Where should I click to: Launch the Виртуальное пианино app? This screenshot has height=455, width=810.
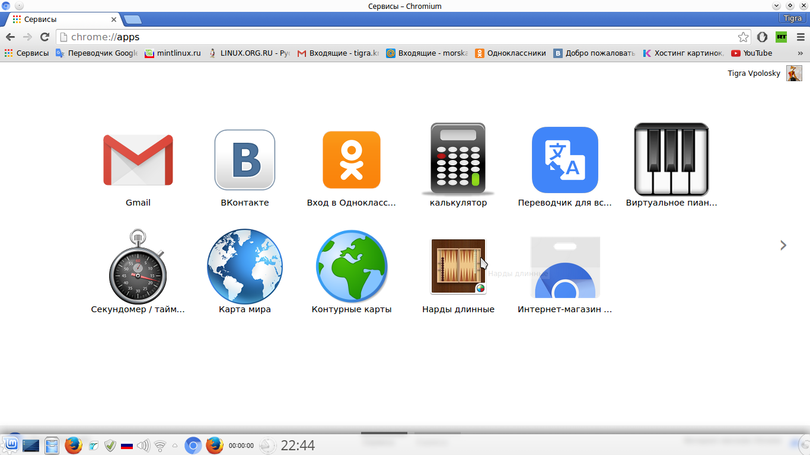[x=672, y=160]
